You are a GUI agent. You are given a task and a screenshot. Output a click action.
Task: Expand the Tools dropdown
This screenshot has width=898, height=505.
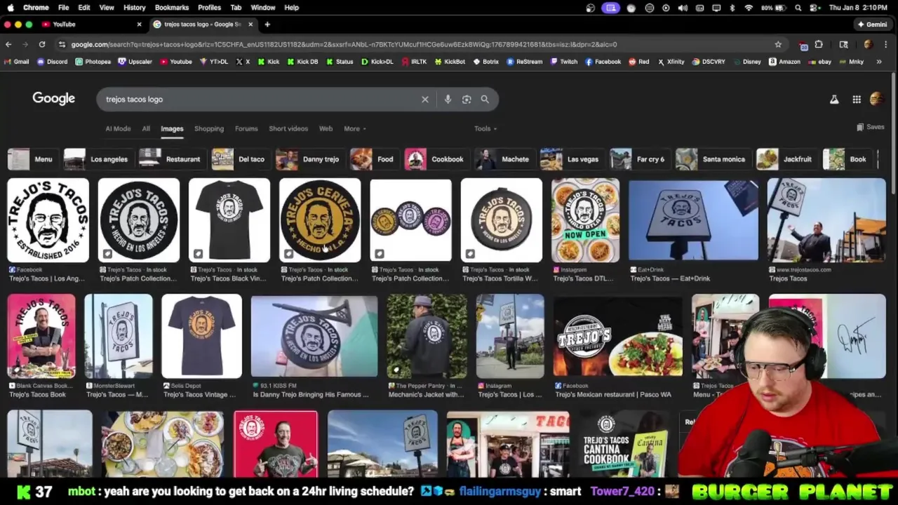pyautogui.click(x=485, y=128)
